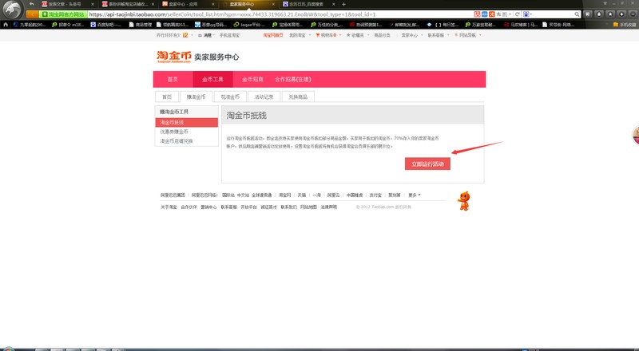This screenshot has height=351, width=639.
Task: Click the Baidu paw search engine icon
Action: point(526,14)
